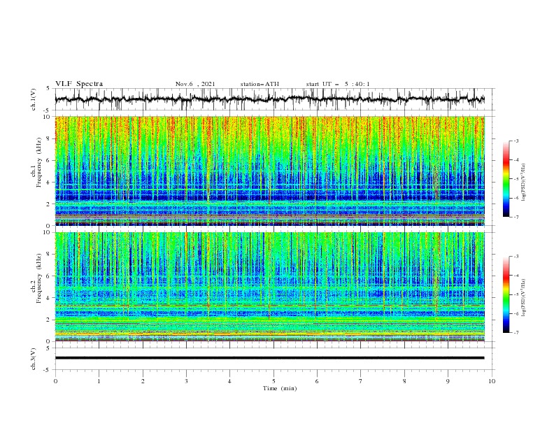The height and width of the screenshot is (428, 554).
Task: Click the 'VLF Spectra' title text
Action: click(79, 84)
